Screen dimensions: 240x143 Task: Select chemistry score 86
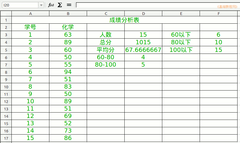pyautogui.click(x=68, y=138)
